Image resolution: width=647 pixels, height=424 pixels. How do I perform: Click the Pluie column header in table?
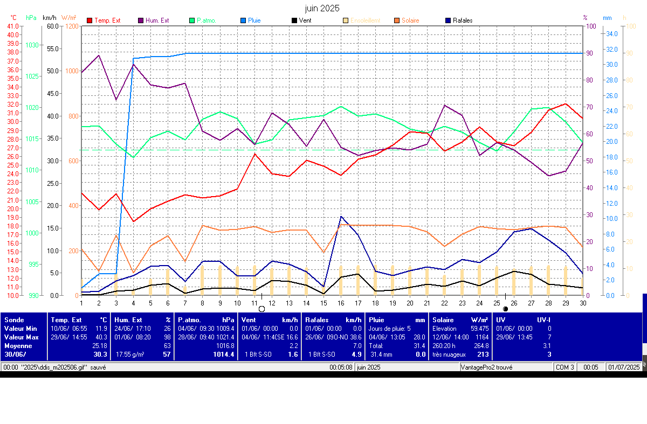tap(377, 320)
